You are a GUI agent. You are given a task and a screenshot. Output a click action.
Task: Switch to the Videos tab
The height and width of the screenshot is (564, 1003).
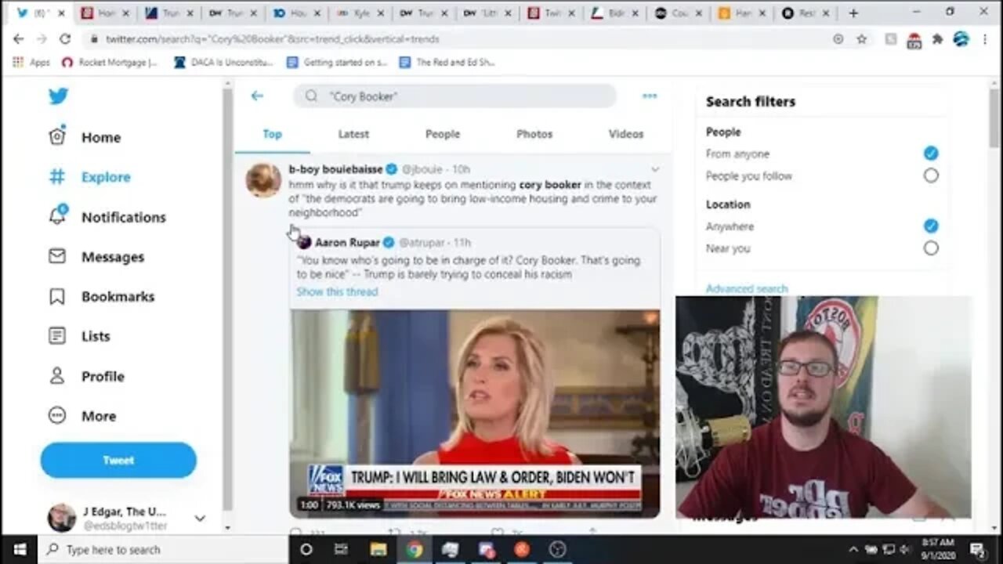pos(626,134)
